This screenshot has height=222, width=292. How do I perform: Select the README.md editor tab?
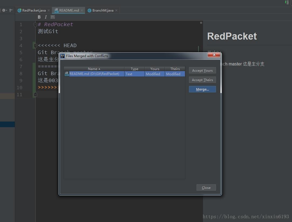69,11
